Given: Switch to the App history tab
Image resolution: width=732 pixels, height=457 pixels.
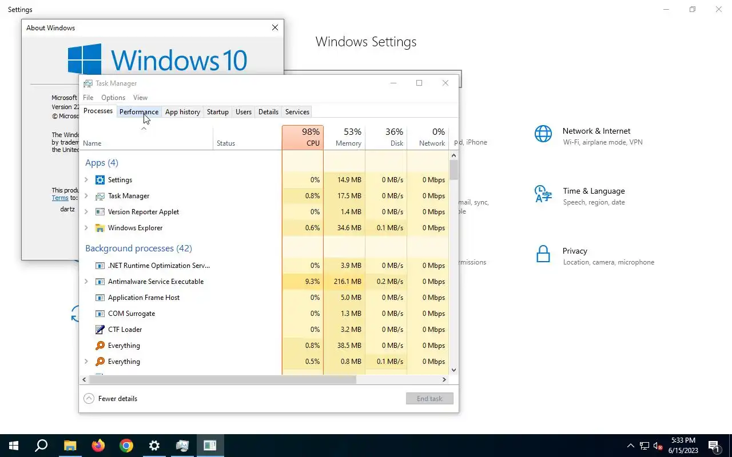Looking at the screenshot, I should click(182, 112).
